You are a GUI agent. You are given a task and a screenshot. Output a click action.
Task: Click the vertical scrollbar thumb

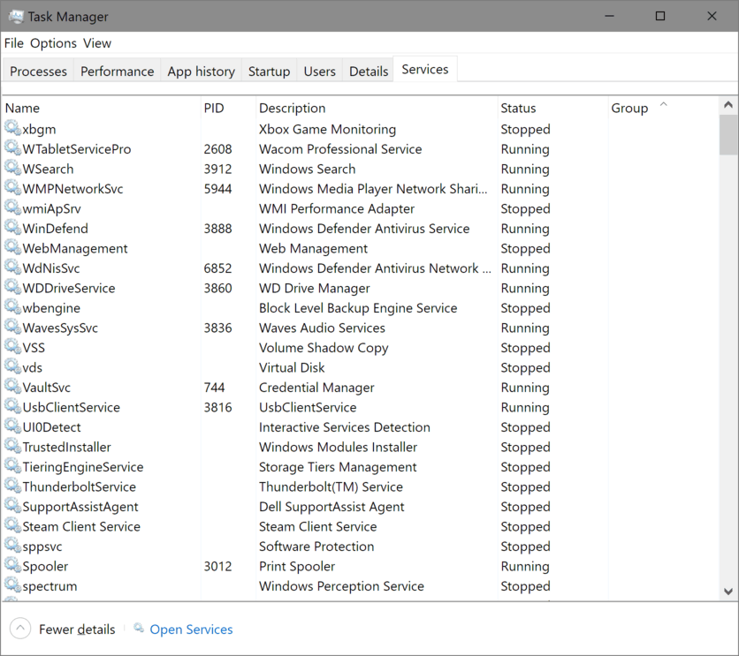point(728,134)
